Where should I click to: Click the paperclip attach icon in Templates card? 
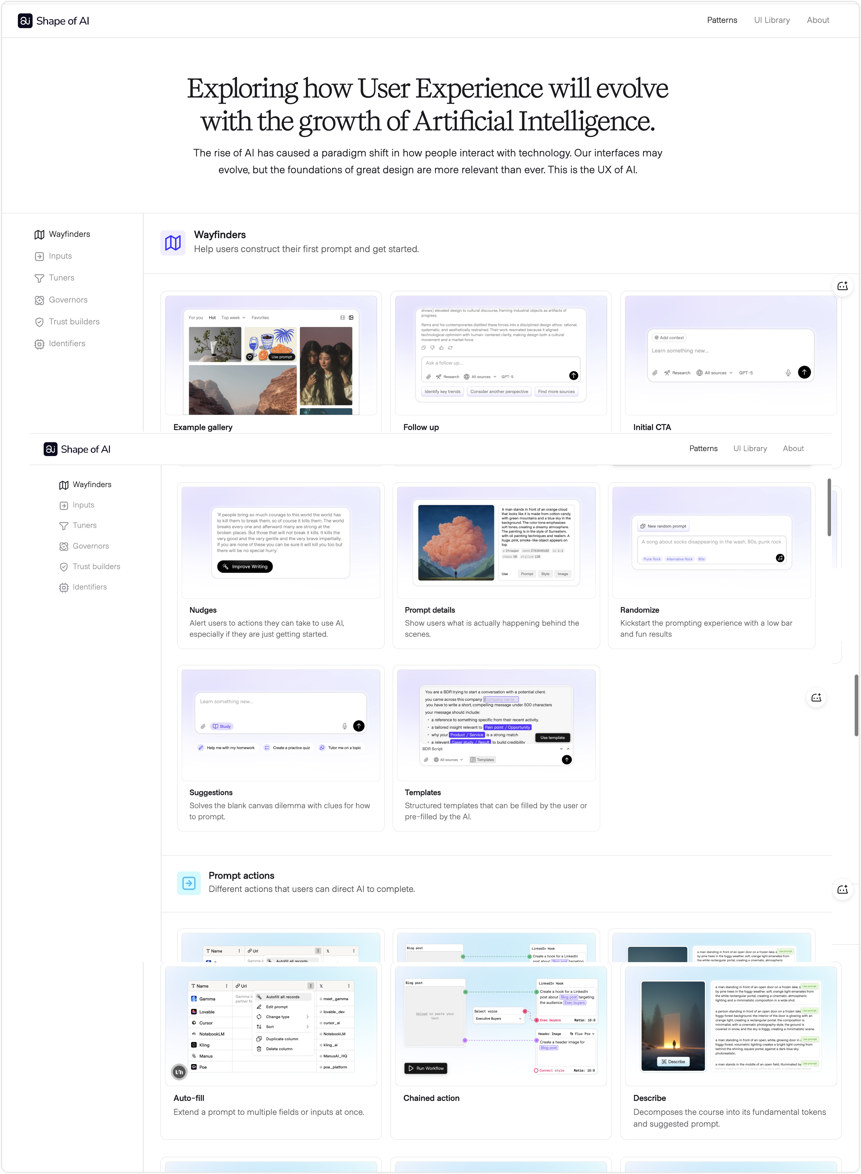click(426, 759)
